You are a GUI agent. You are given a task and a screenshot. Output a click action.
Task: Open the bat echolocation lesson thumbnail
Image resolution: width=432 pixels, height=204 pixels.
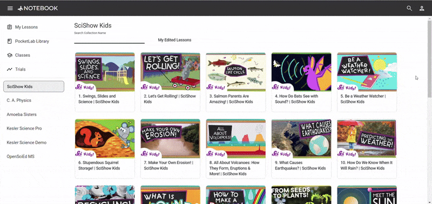coord(301,72)
